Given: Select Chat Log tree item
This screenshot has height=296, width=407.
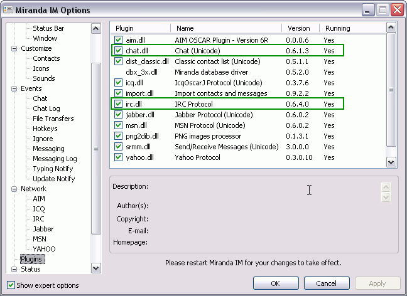Looking at the screenshot, I should [46, 108].
